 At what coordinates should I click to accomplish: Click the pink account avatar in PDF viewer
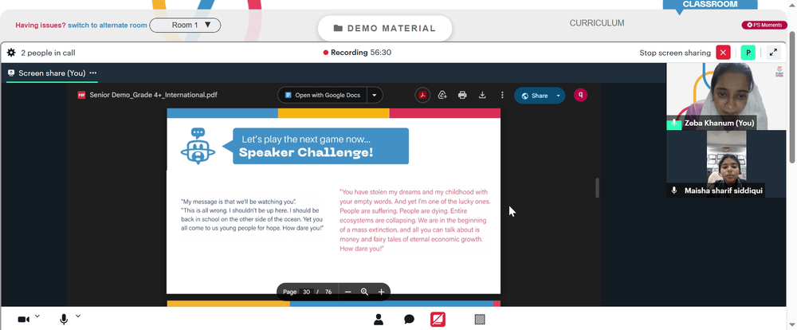tap(580, 95)
